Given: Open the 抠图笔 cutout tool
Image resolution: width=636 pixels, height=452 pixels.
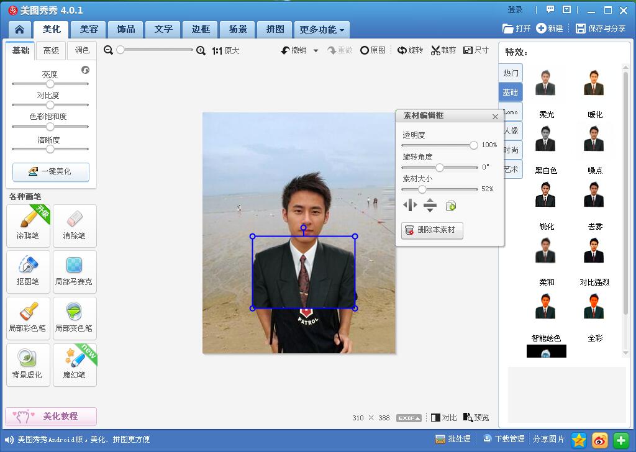Looking at the screenshot, I should (28, 271).
